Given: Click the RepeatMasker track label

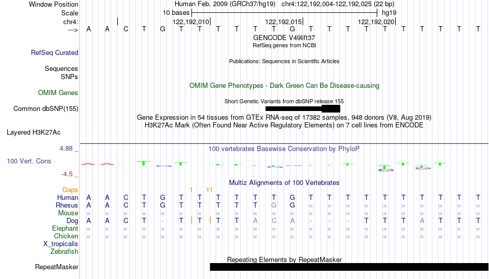Looking at the screenshot, I should coord(57,267).
